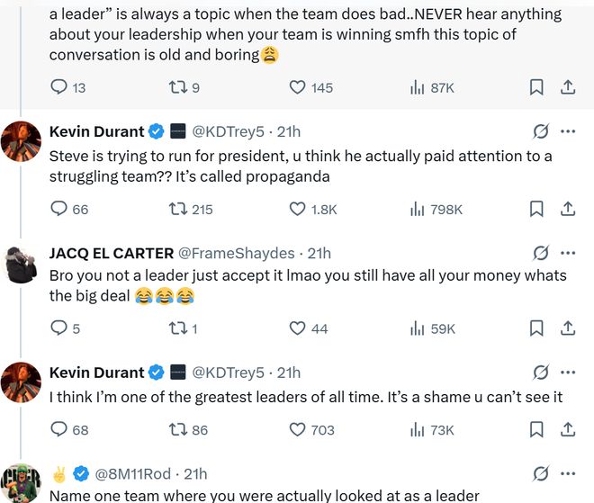Viewport: 594px width, 503px height.
Task: Reply to the 'greatest leaders' tweet
Action: [x=59, y=430]
